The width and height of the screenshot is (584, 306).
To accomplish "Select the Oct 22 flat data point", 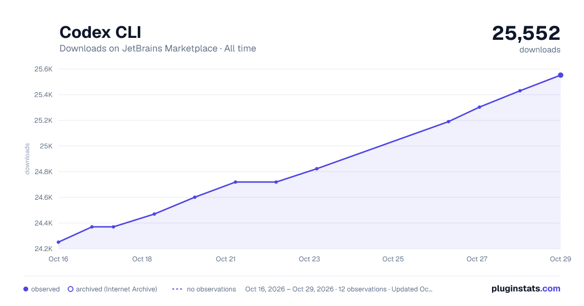I will pyautogui.click(x=276, y=182).
